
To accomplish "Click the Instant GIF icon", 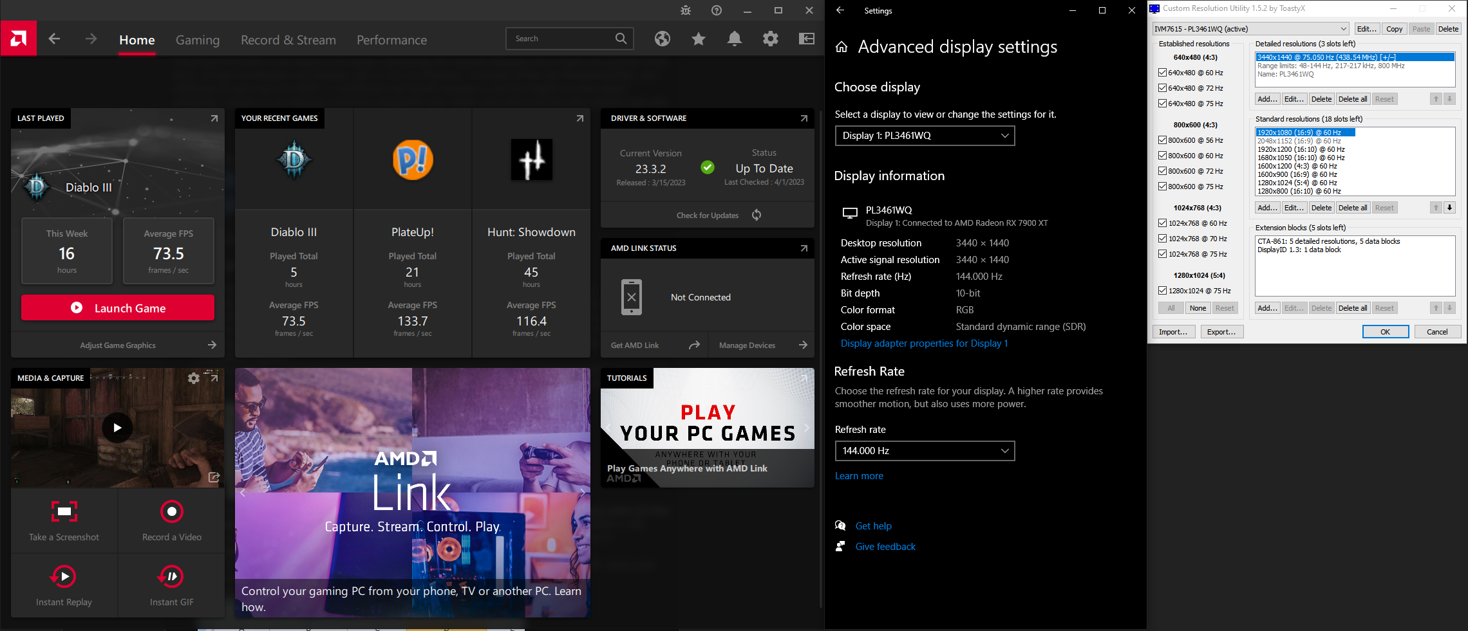I will click(172, 576).
